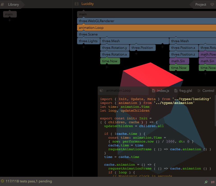Screen dimensions: 216x186
Task: Click the '117/118 tests pass,1 pending' status
Action: (29, 181)
